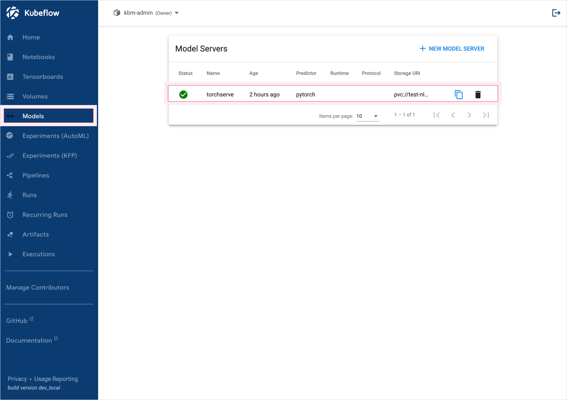Delete the torchserve model server
Screen dimensions: 567x400
pos(478,94)
